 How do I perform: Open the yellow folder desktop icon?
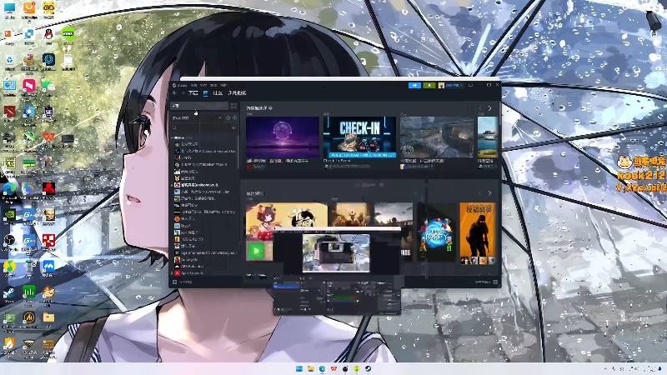coord(48,320)
